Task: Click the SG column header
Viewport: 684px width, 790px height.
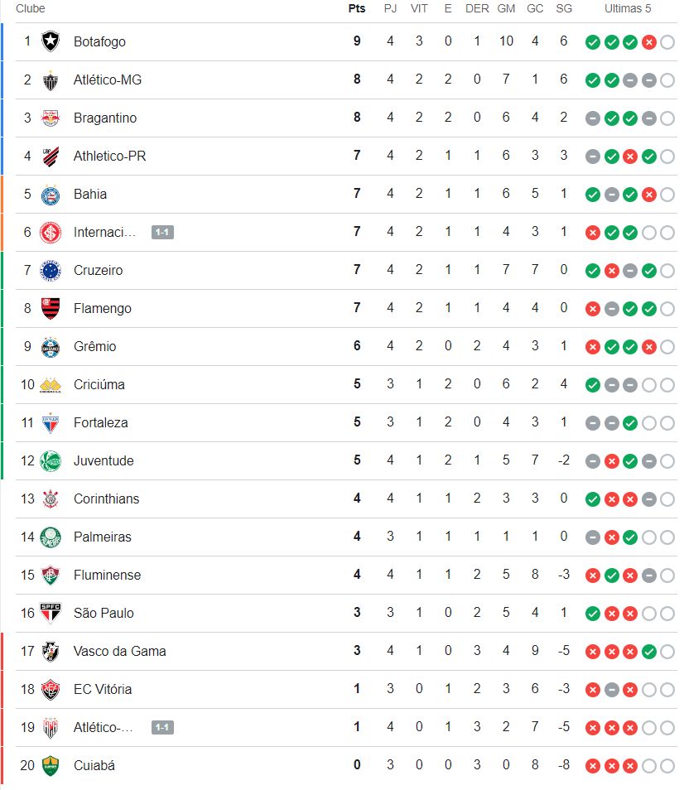Action: coord(564,8)
